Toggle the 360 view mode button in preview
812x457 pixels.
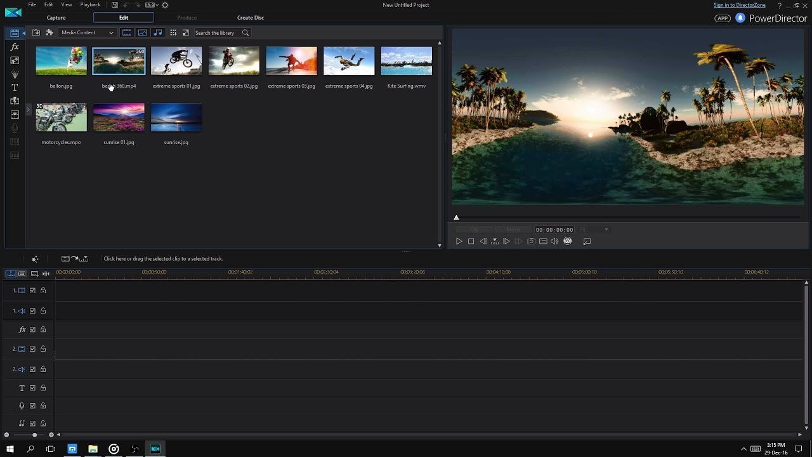(x=568, y=241)
